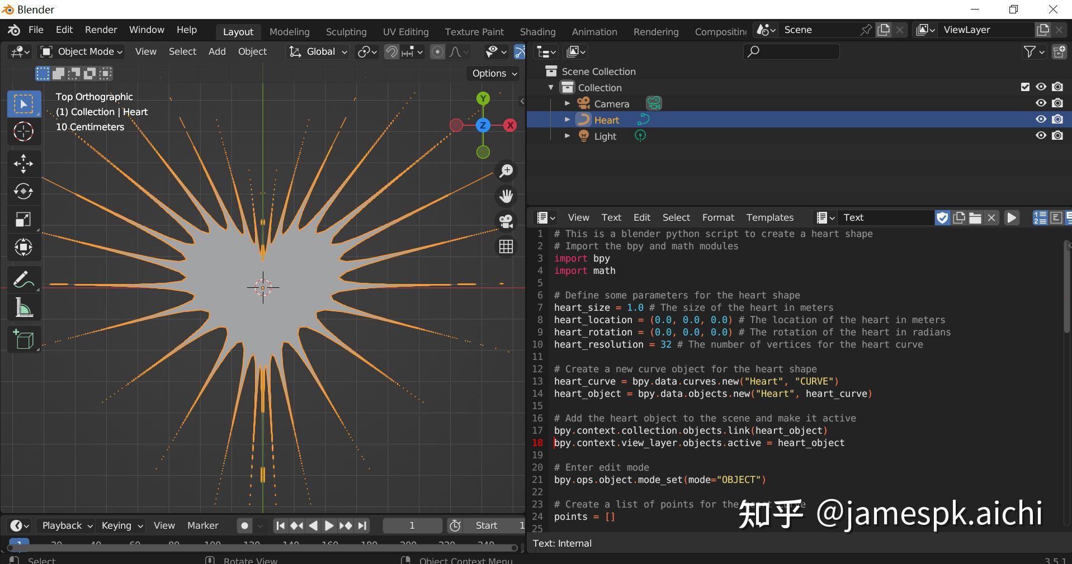Select the Move tool in the toolbar
The width and height of the screenshot is (1072, 564).
pyautogui.click(x=23, y=163)
